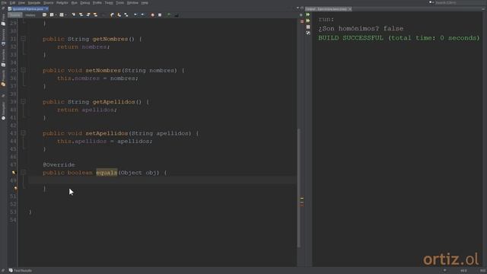Click the Previous Bookmark icon

[112, 14]
